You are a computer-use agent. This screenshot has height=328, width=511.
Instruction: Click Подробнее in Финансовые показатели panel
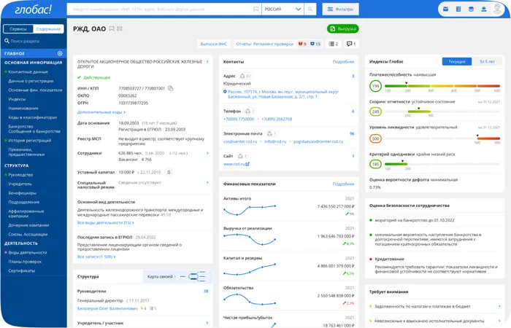pyautogui.click(x=343, y=184)
